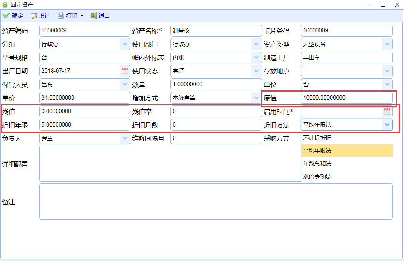
Task: Click the 资产名称 input field
Action: pyautogui.click(x=215, y=31)
